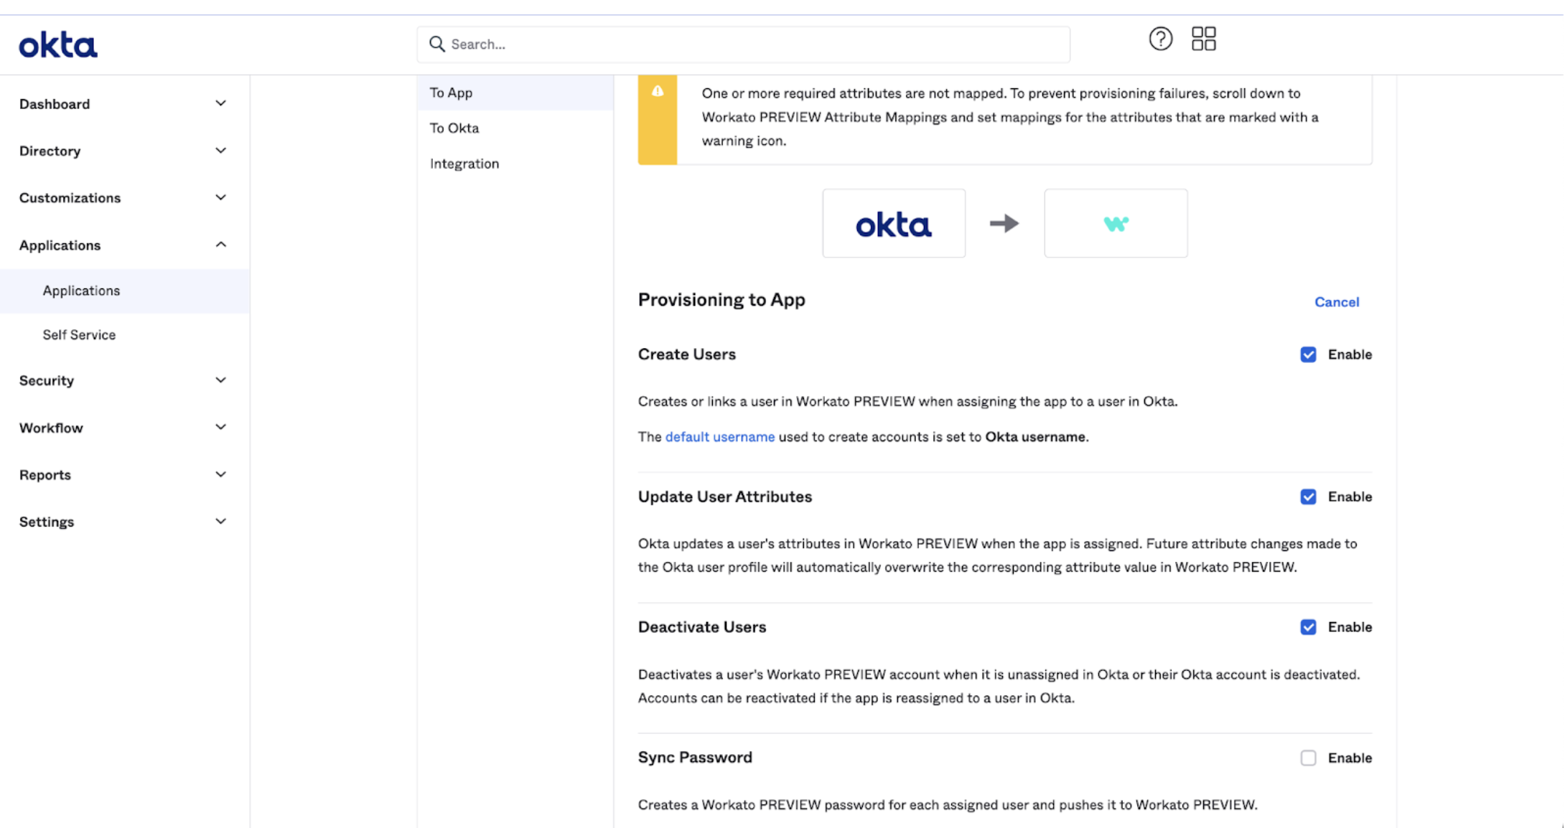Uncheck Update User Attributes Enable
The image size is (1565, 828).
[1308, 497]
